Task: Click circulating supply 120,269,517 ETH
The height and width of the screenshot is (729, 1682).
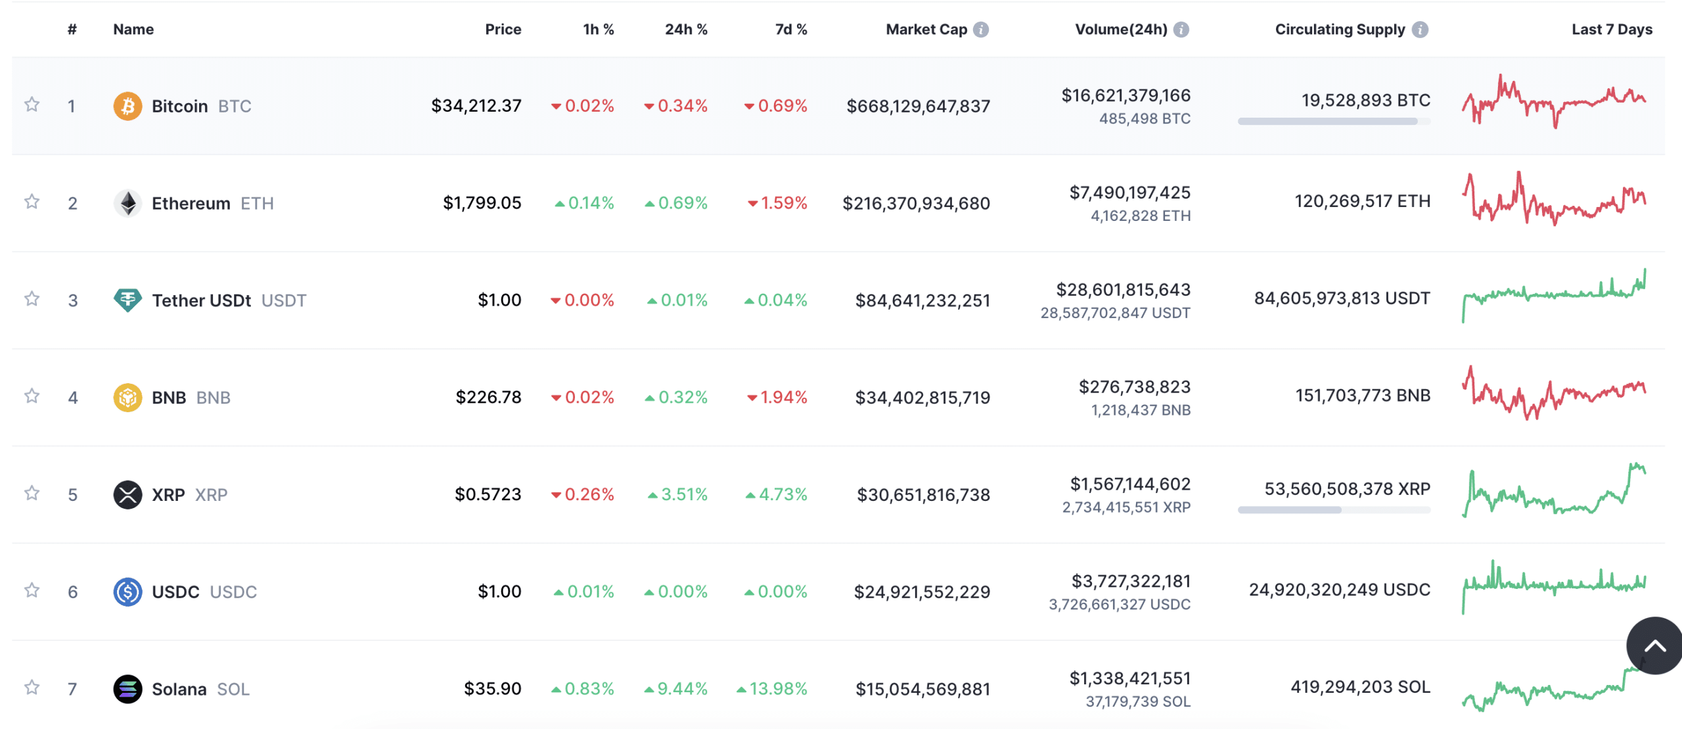Action: click(x=1362, y=201)
